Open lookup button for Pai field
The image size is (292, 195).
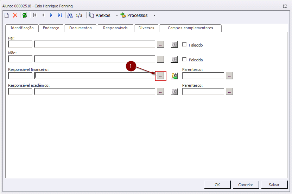pos(160,44)
